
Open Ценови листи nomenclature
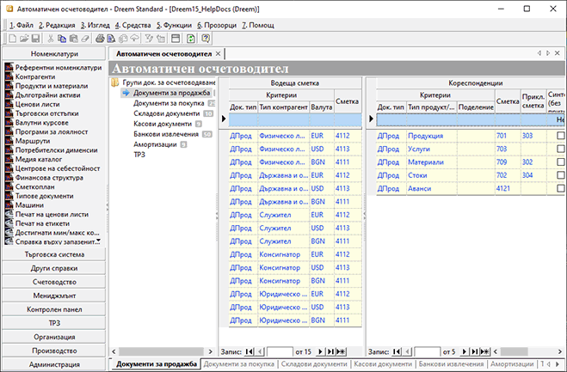click(x=37, y=104)
